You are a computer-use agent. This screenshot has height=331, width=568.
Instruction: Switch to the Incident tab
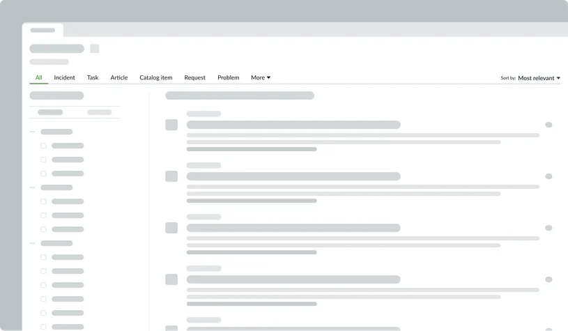[65, 77]
